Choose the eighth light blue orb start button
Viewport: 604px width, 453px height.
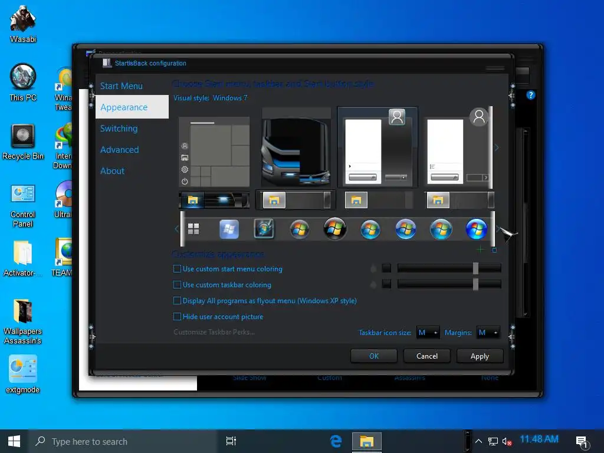tap(441, 229)
